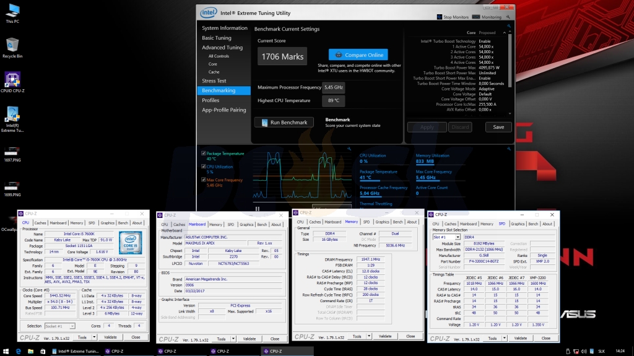
Task: Click wrench icon above Core settings list
Action: [509, 26]
